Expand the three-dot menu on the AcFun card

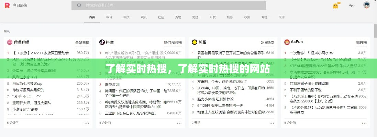pos(364,123)
